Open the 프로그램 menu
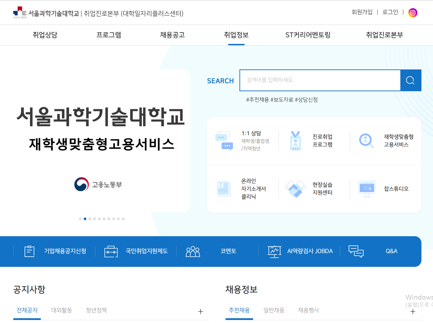The image size is (433, 323). coord(109,35)
